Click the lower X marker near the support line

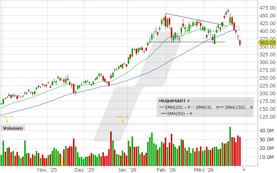pos(215,43)
